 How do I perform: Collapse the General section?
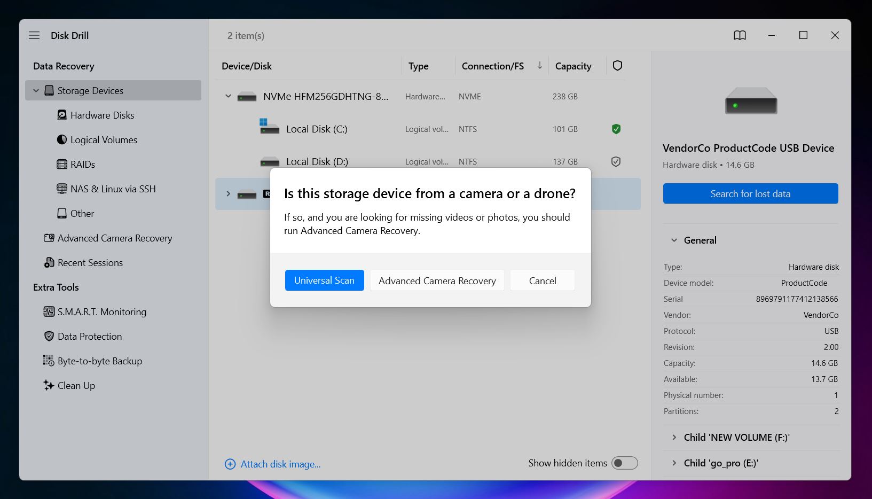pyautogui.click(x=674, y=240)
